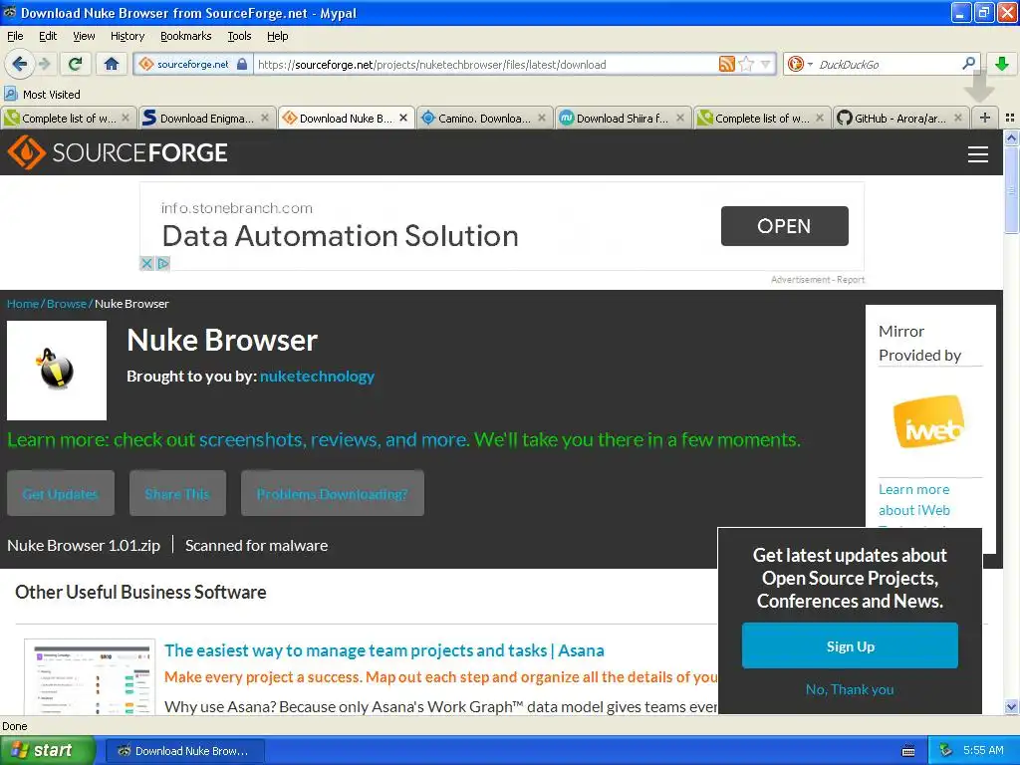Click the page scrollbar thumb

(x=1011, y=190)
